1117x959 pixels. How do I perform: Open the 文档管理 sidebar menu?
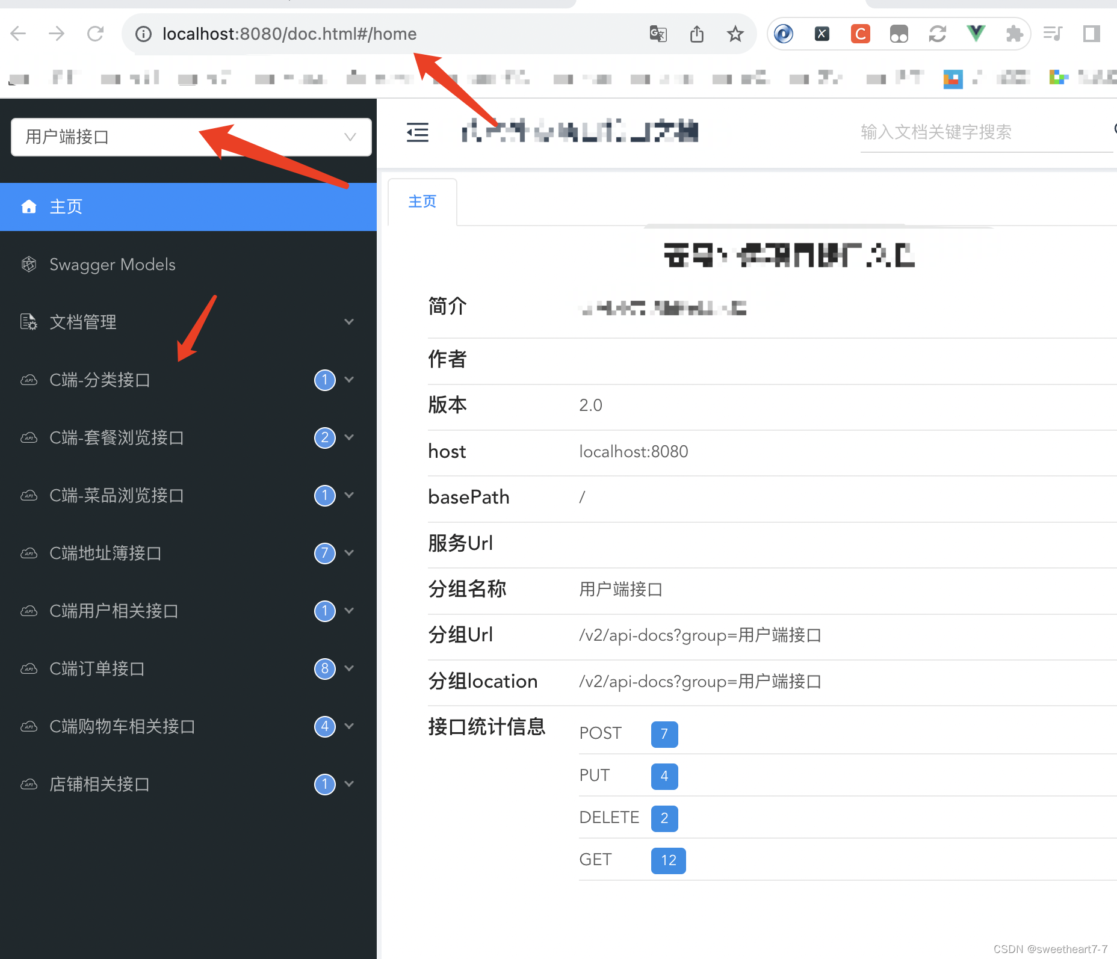[188, 322]
